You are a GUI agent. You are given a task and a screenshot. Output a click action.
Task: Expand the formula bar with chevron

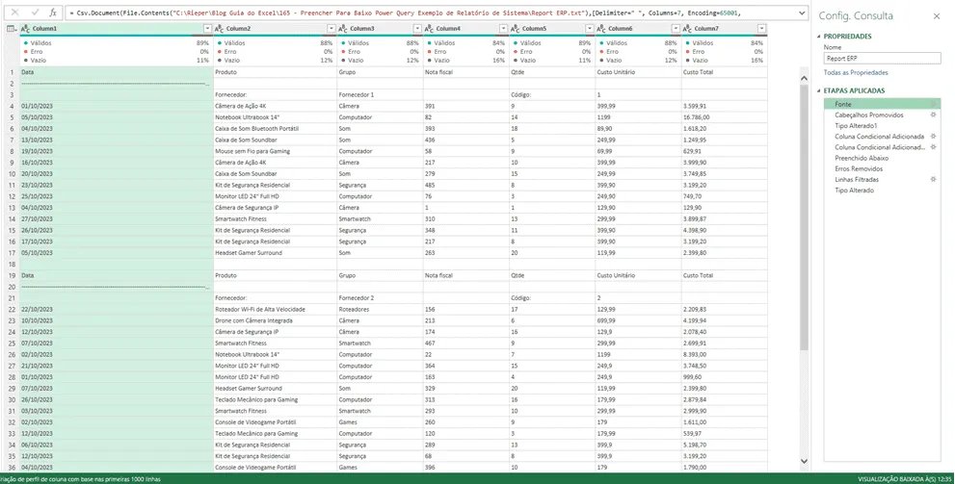[x=802, y=13]
